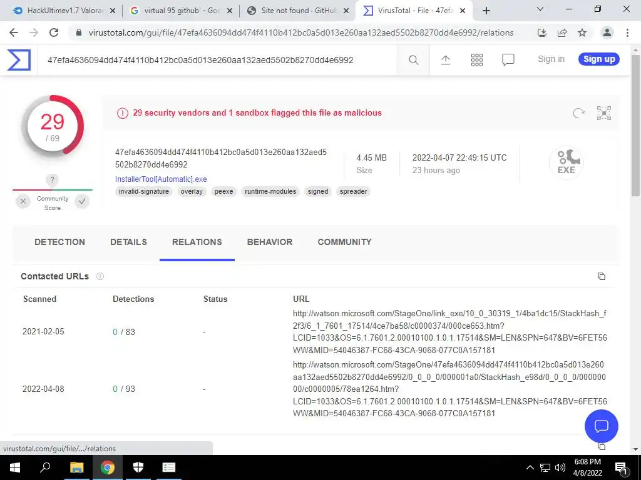This screenshot has height=480, width=641.
Task: Bookmark this page with star icon
Action: [x=582, y=32]
